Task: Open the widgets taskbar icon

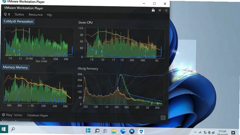Action: pyautogui.click(x=105, y=131)
